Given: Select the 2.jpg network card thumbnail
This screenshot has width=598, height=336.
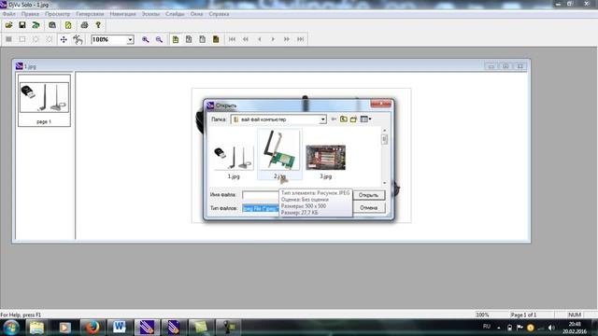Looking at the screenshot, I should click(279, 154).
